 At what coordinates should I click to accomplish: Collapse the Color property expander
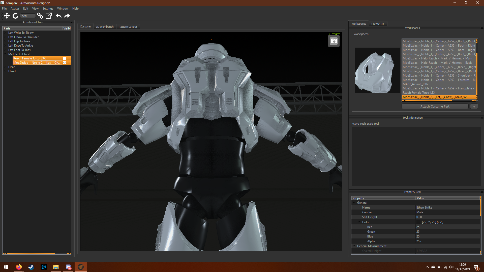point(359,222)
